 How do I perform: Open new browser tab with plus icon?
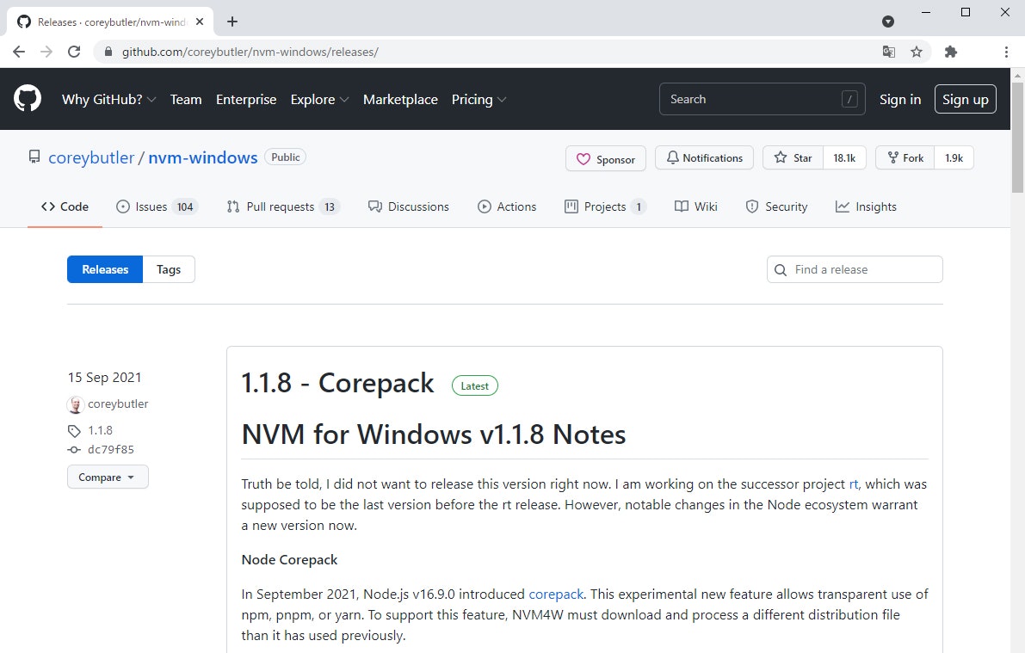click(232, 22)
